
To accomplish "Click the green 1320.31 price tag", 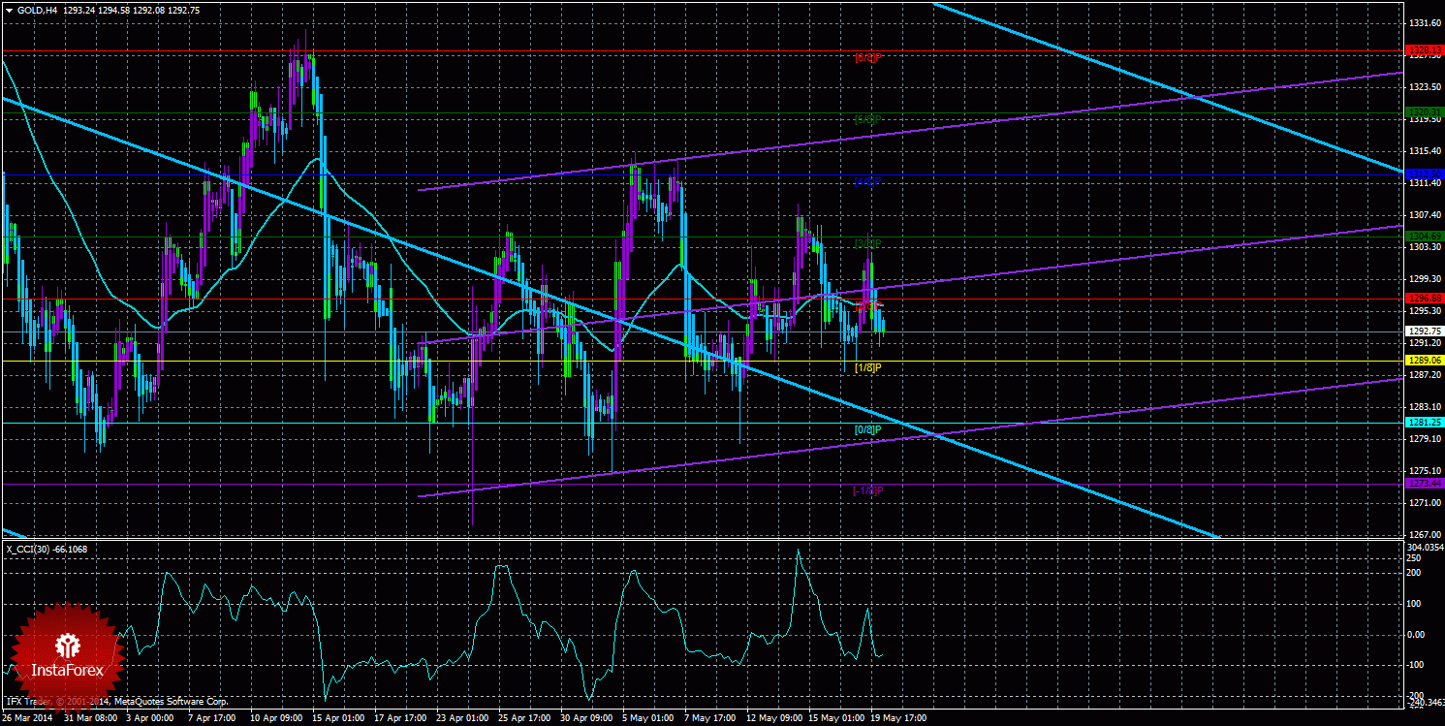I will [x=1425, y=112].
